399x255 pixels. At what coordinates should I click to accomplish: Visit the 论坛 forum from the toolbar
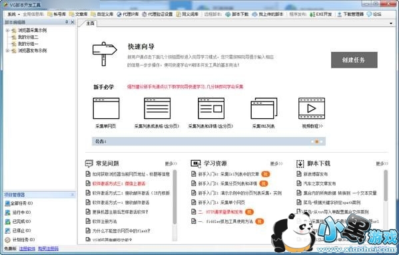click(x=374, y=14)
